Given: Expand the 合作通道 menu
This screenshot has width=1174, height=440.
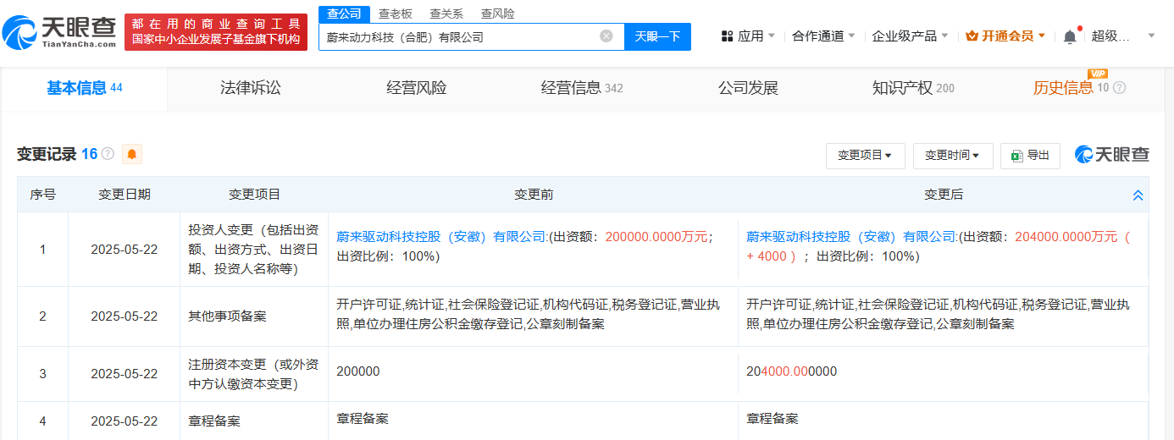Looking at the screenshot, I should point(822,36).
